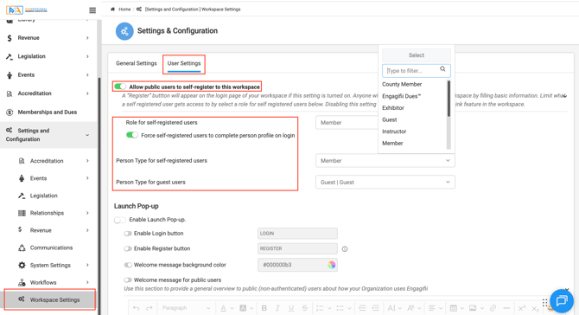The width and height of the screenshot is (579, 315).
Task: Click the hamburger menu icon beside the logo
Action: point(92,10)
